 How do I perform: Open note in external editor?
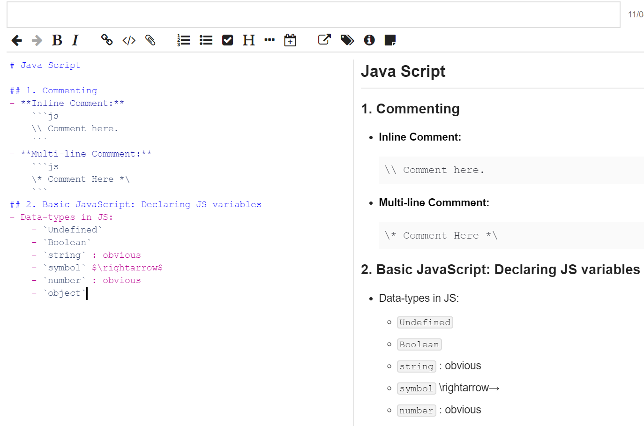point(324,40)
